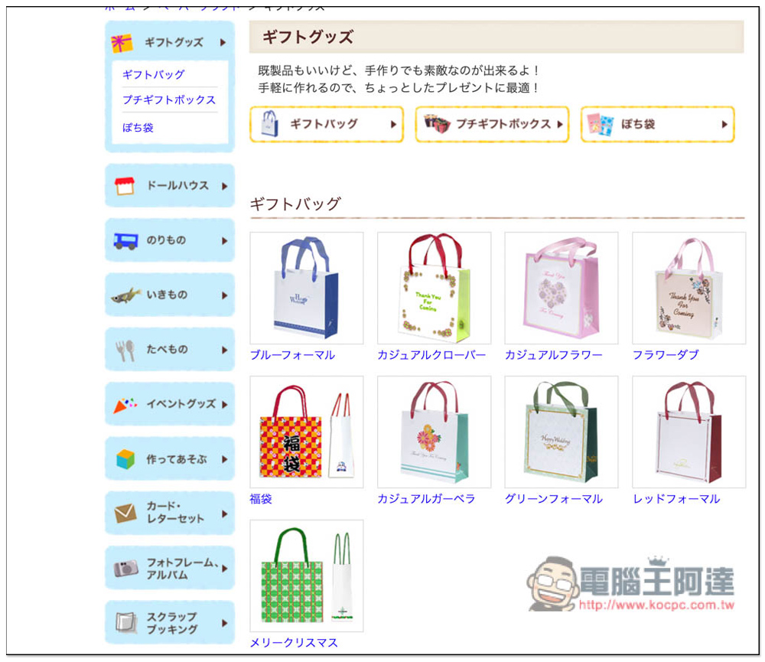The width and height of the screenshot is (765, 662).
Task: Click the fish icon beside いきもの
Action: (x=126, y=295)
